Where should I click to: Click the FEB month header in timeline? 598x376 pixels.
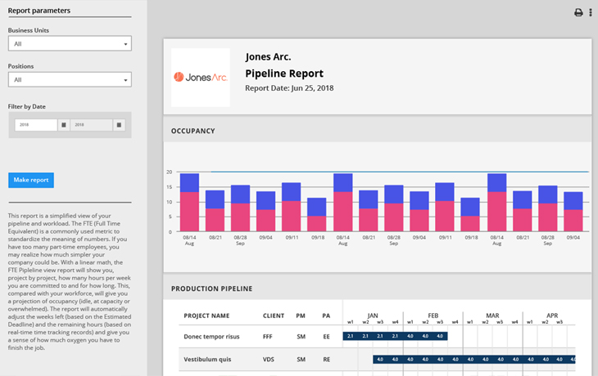click(x=433, y=316)
